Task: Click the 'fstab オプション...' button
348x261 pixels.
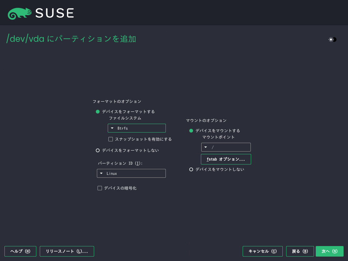Action: pyautogui.click(x=226, y=159)
